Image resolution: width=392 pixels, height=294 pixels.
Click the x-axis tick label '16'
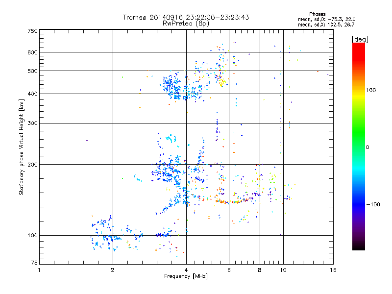click(x=333, y=270)
